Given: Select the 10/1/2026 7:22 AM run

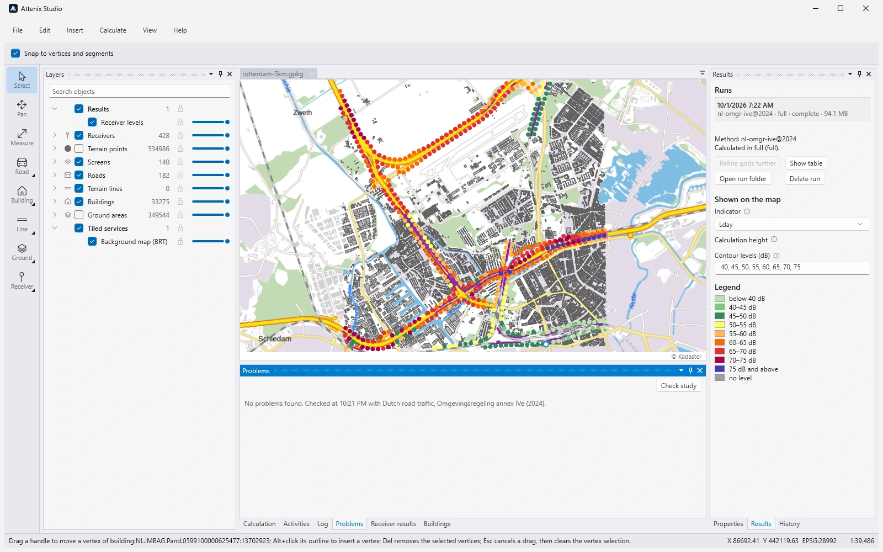Looking at the screenshot, I should point(792,109).
